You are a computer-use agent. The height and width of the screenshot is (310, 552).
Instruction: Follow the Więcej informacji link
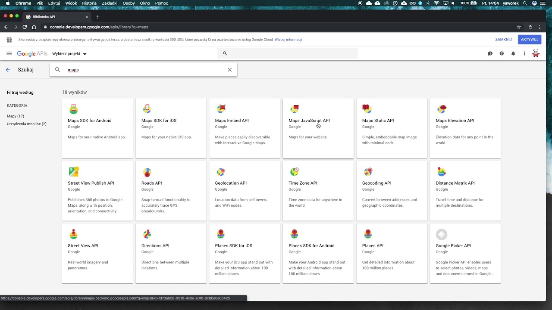tap(288, 40)
